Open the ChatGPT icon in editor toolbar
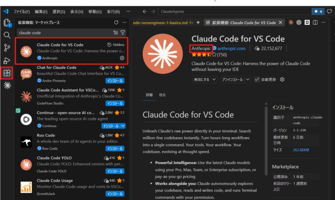Viewport: 335px width, 200px height. (x=299, y=22)
